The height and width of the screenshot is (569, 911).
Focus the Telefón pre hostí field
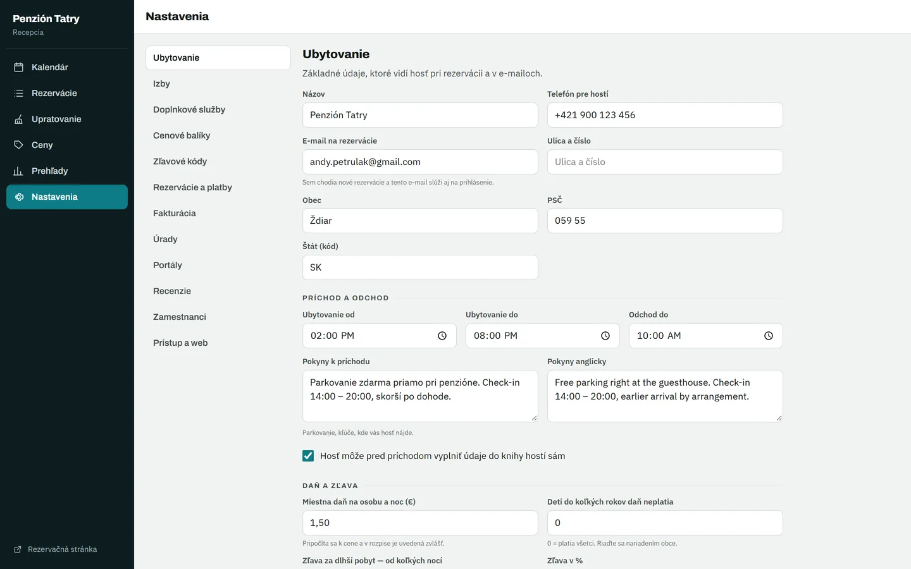click(x=665, y=115)
